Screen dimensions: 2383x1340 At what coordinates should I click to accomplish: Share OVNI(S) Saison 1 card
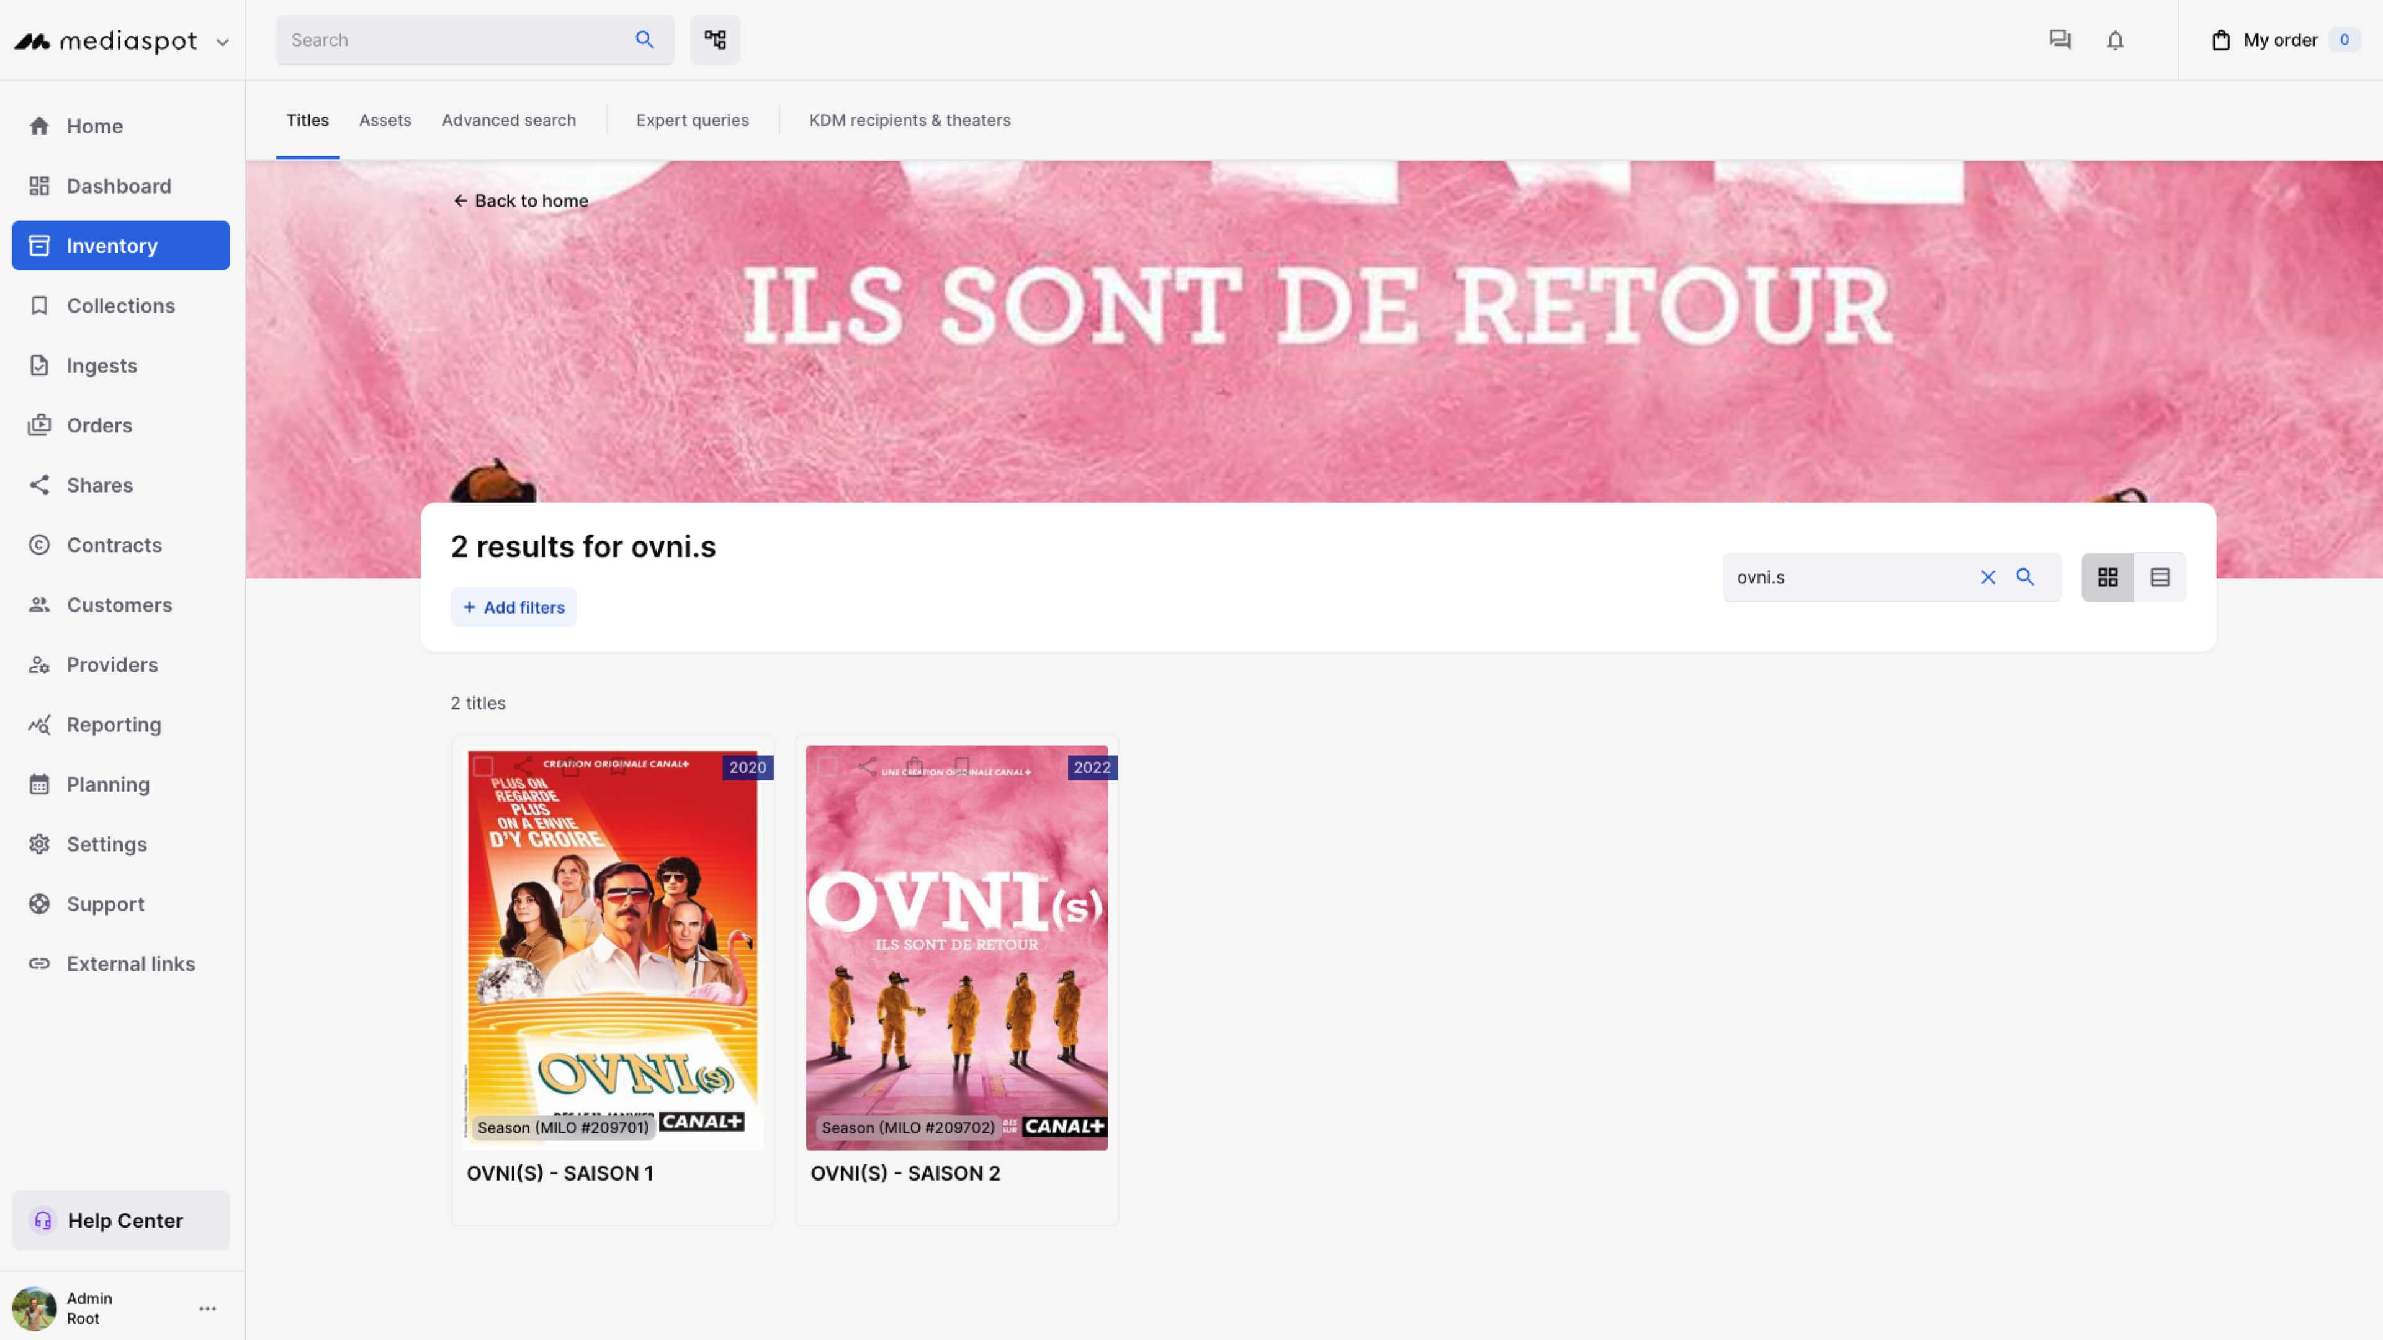click(523, 767)
